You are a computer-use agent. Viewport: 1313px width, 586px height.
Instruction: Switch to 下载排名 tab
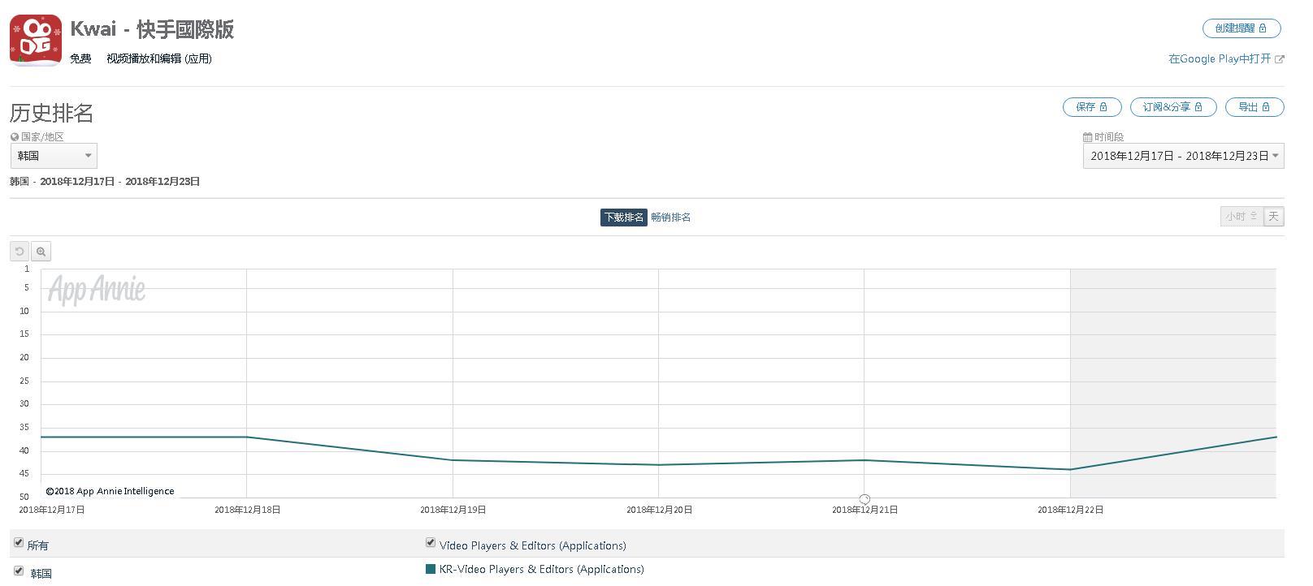click(624, 218)
